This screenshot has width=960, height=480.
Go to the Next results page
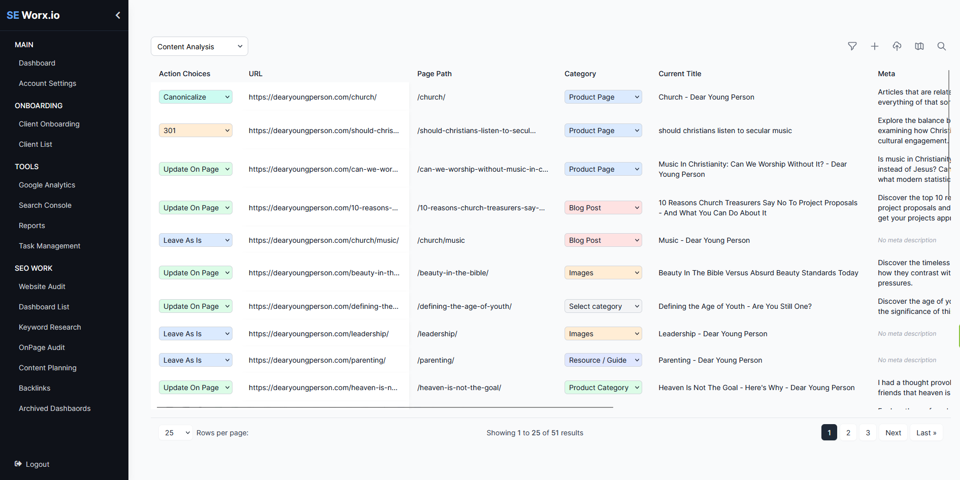893,433
